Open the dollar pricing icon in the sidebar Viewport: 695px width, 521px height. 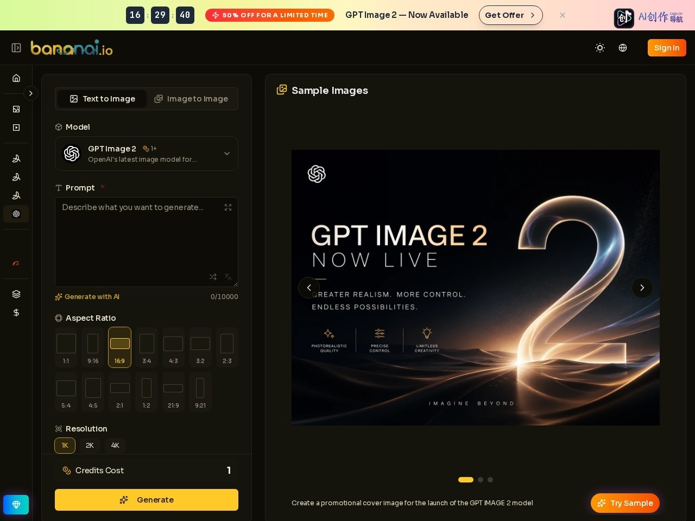pos(16,313)
